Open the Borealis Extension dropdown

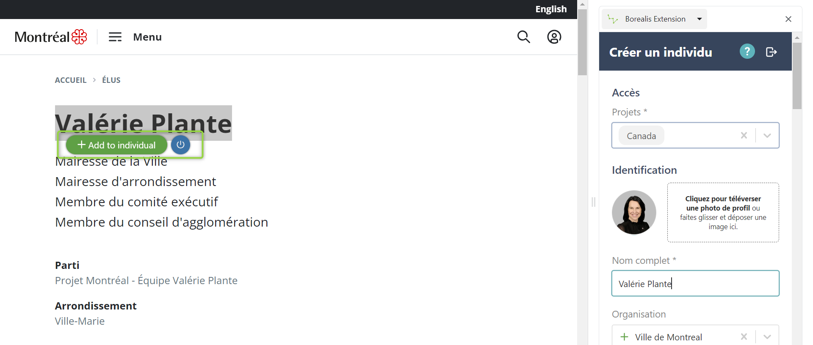(x=700, y=19)
